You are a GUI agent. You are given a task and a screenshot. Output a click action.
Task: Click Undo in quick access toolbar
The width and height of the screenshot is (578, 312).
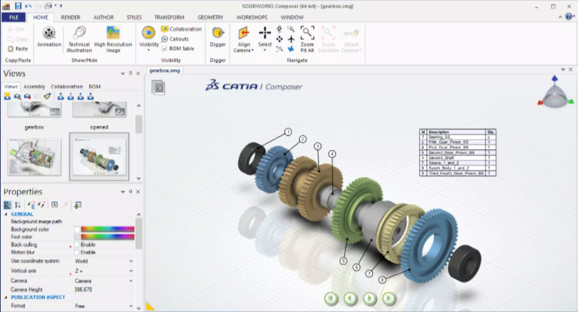(x=28, y=6)
